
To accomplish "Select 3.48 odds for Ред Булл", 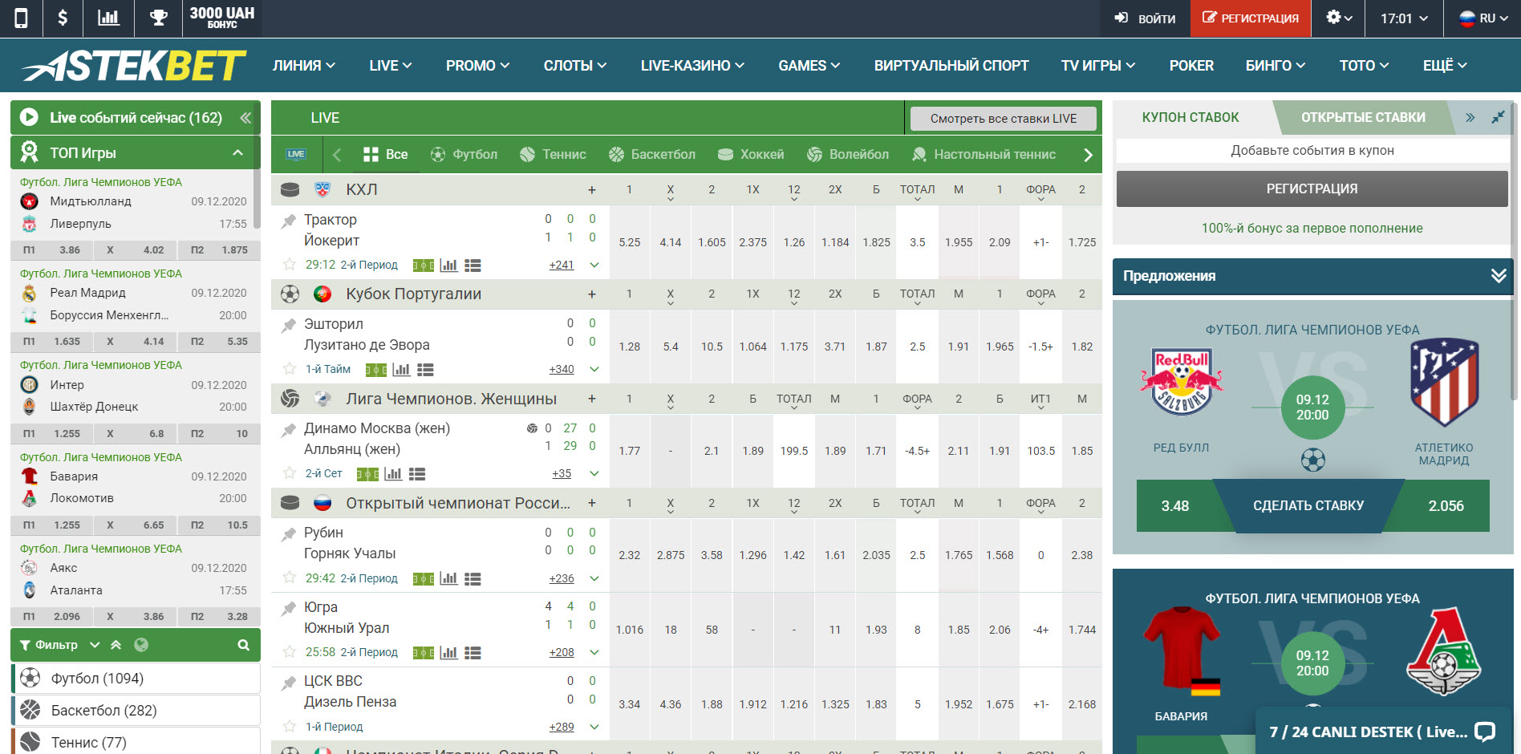I will coord(1175,506).
